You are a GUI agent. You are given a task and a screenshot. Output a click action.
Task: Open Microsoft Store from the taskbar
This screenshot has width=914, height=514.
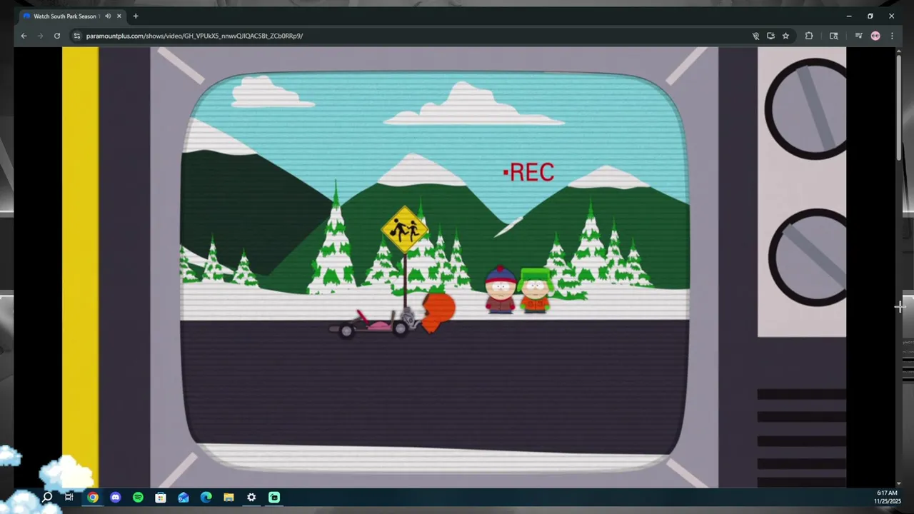pos(161,498)
